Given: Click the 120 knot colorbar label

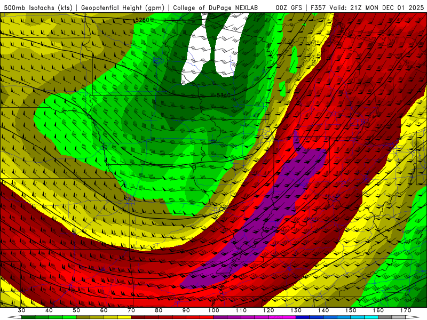Looking at the screenshot, I should click(268, 310).
